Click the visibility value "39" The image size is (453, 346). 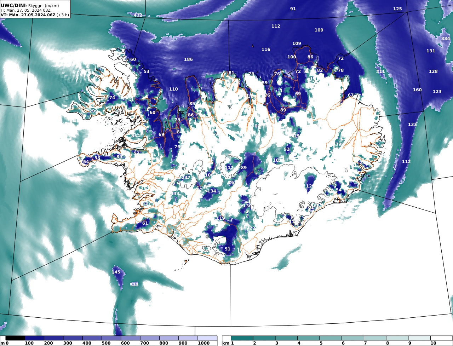pos(338,144)
